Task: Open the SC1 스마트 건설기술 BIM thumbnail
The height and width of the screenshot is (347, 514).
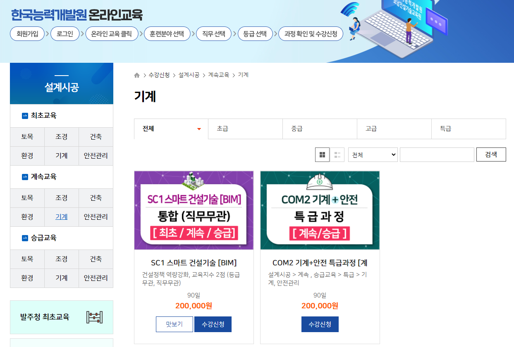Action: (x=194, y=210)
